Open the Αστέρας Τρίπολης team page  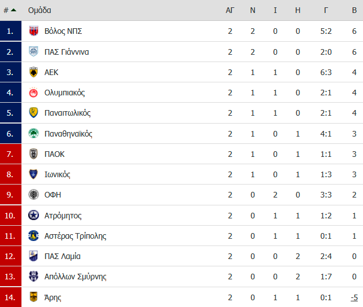75,236
